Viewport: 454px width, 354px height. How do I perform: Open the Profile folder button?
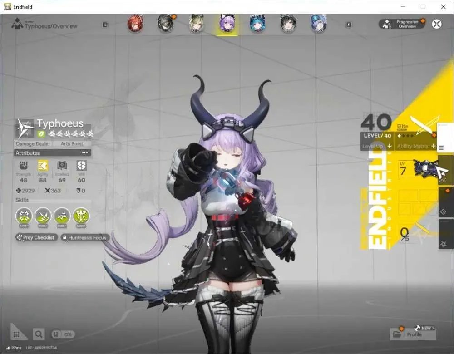[x=413, y=334]
